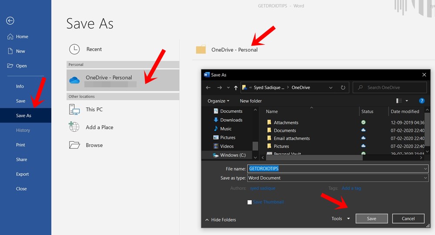Image resolution: width=435 pixels, height=235 pixels.
Task: Click the syed sadique author link
Action: [262, 188]
